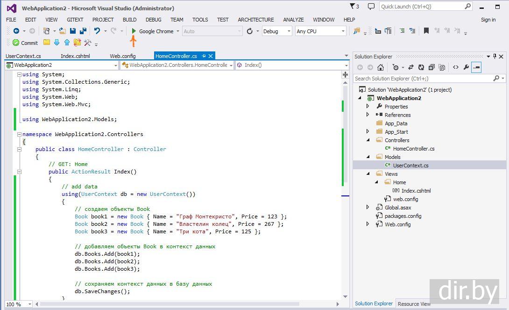Screen dimensions: 509x310
Task: Switch to the Index.cshtml editor tab
Action: tap(75, 56)
